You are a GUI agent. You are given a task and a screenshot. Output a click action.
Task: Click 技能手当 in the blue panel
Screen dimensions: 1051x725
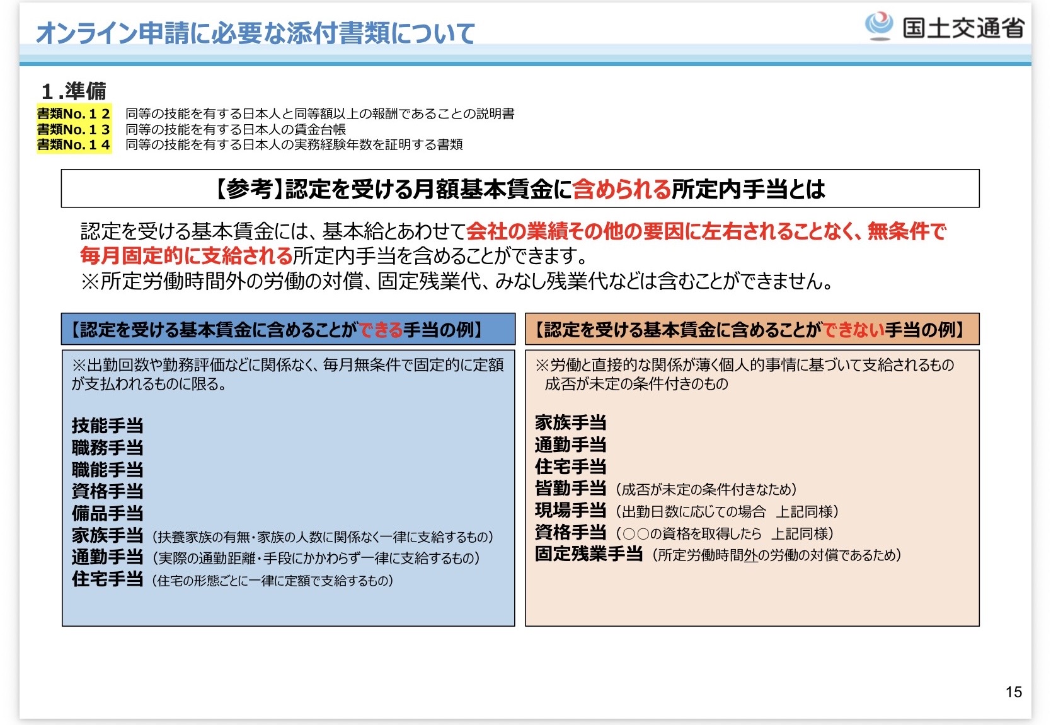click(x=108, y=426)
